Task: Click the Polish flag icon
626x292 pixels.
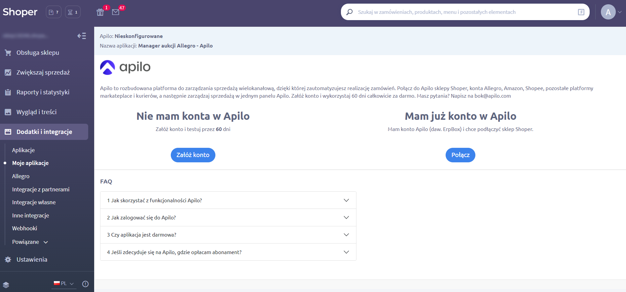Action: tap(57, 283)
